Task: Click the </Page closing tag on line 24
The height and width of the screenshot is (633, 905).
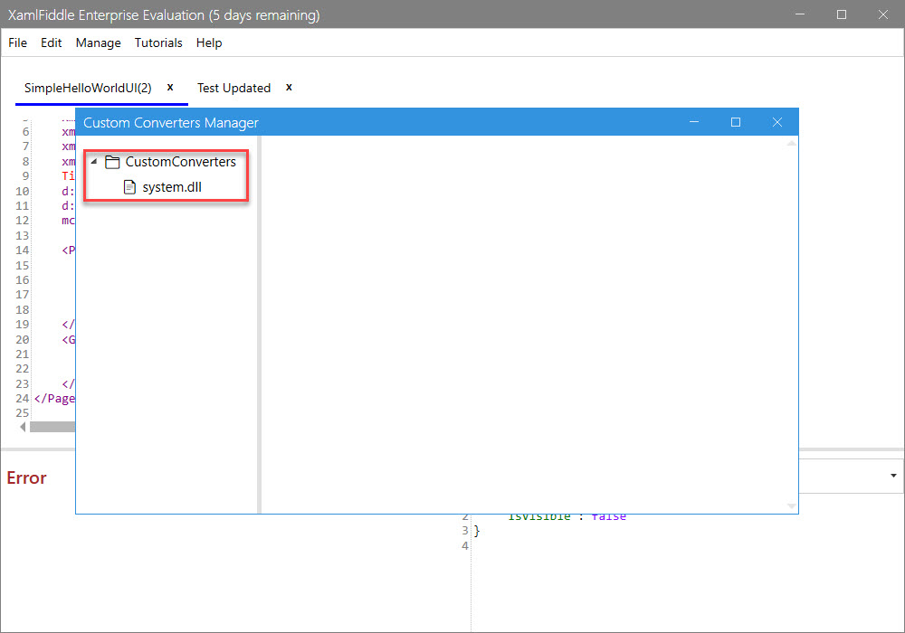Action: [x=54, y=399]
